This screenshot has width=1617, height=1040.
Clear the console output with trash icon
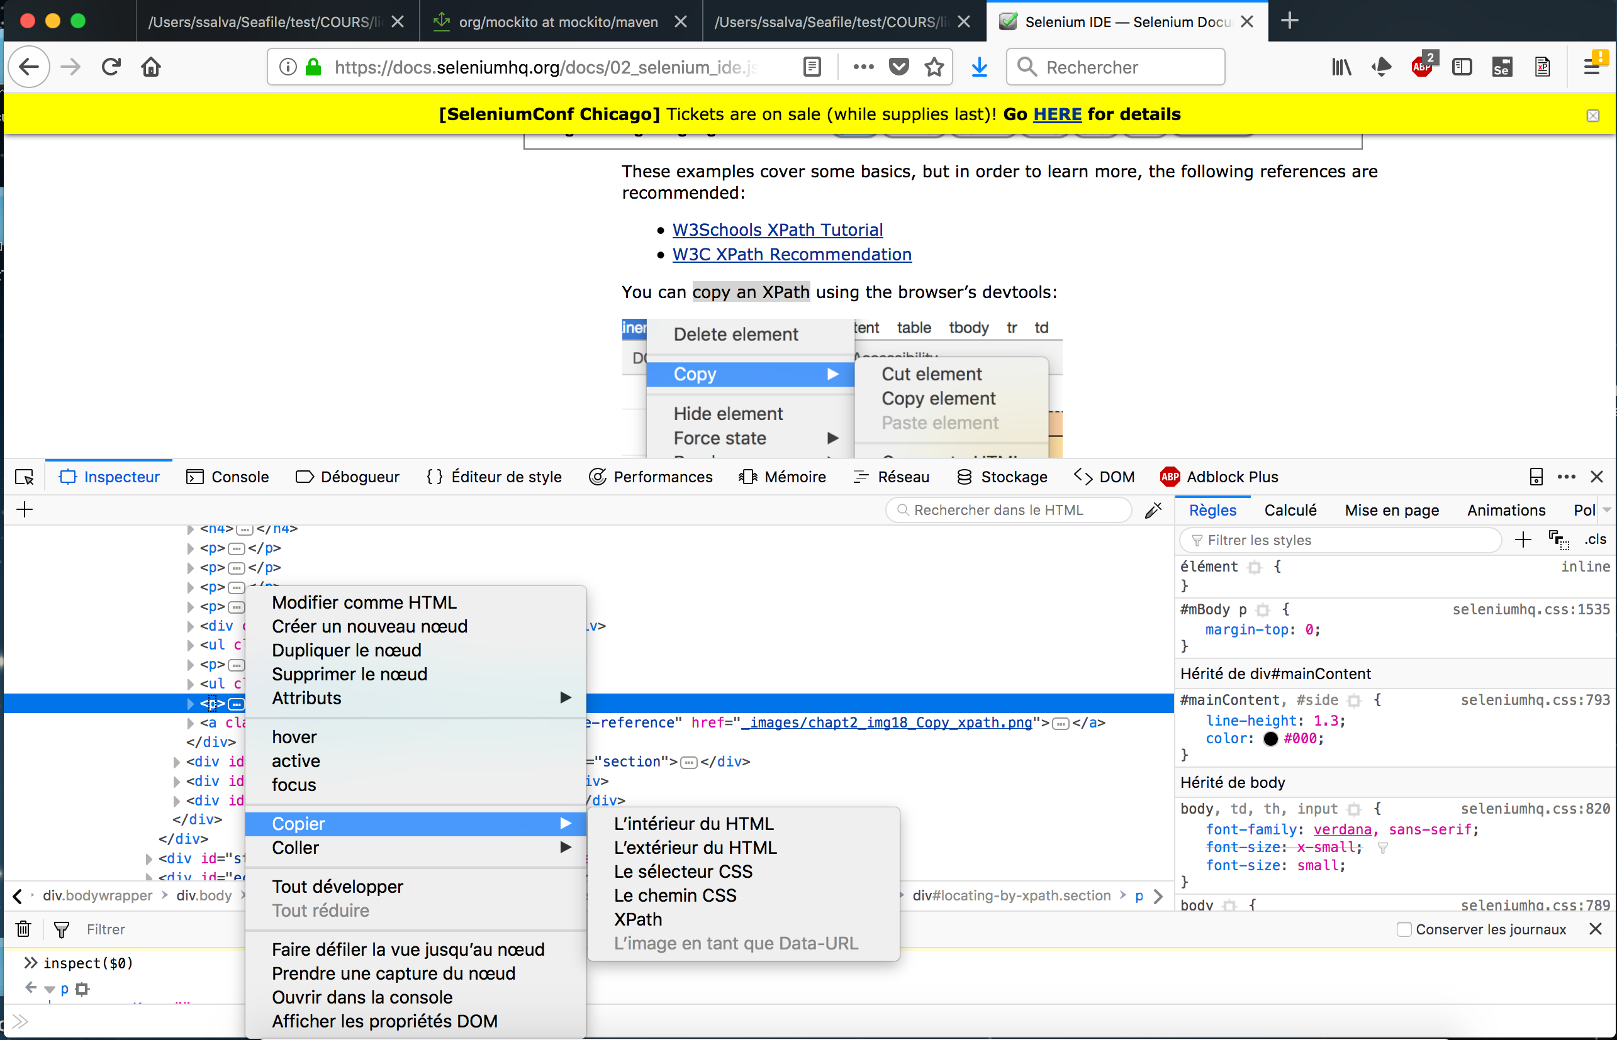click(x=22, y=929)
